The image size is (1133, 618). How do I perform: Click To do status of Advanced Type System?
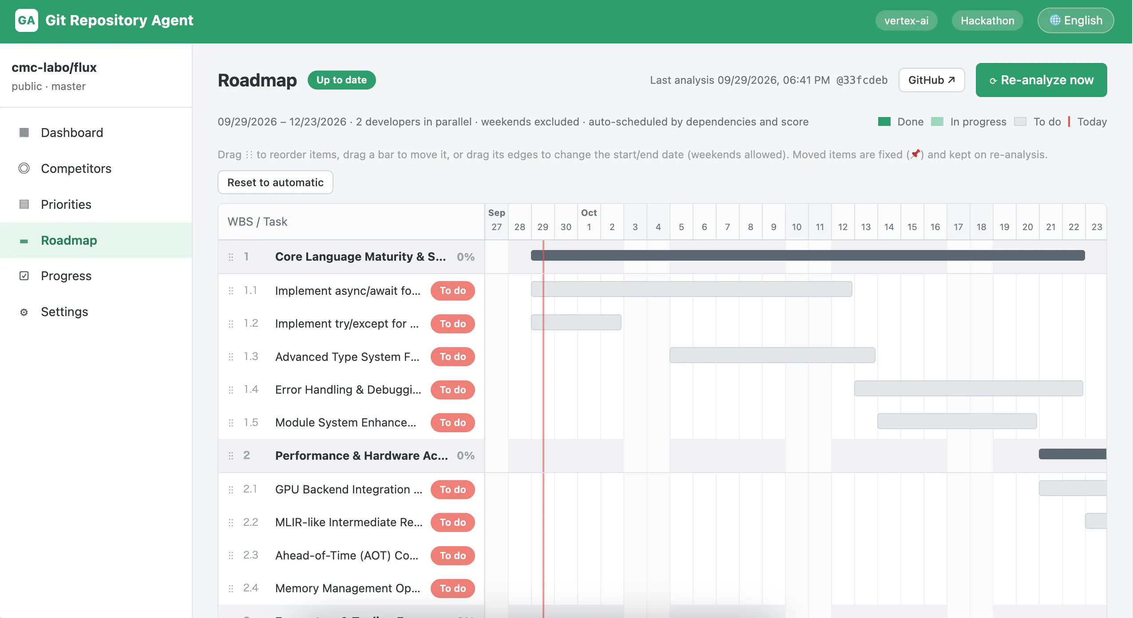(453, 356)
